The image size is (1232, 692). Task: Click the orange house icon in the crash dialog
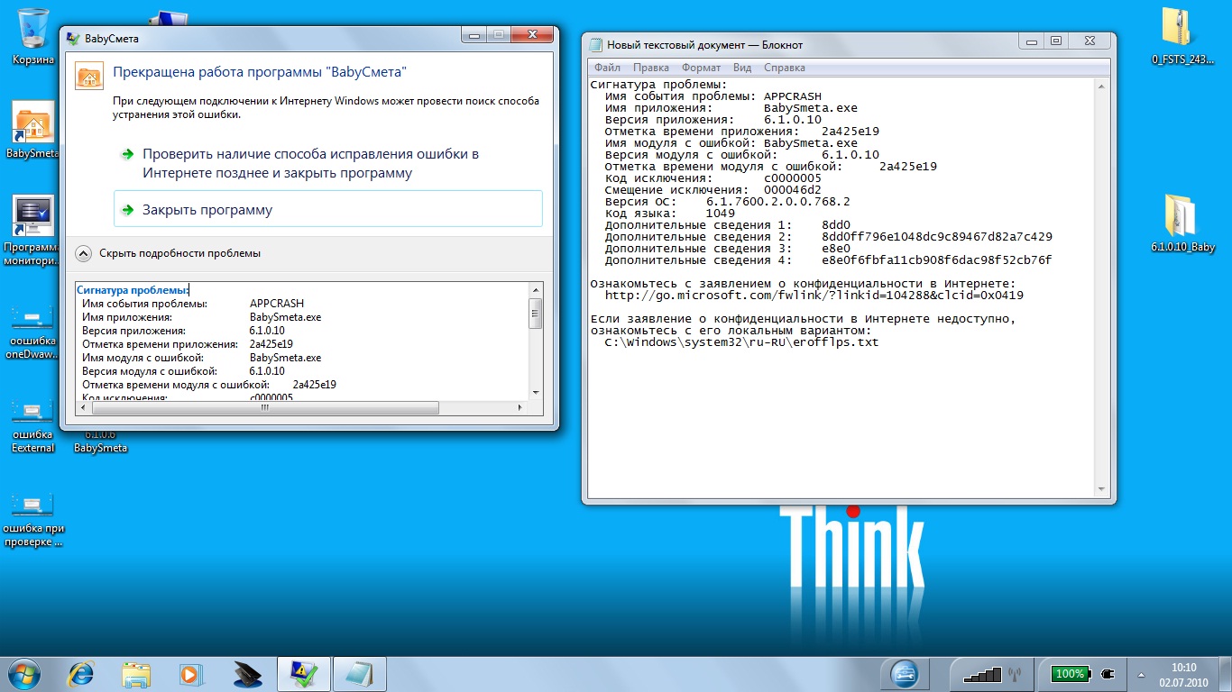pyautogui.click(x=87, y=77)
